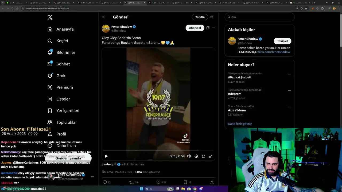Expand the Daha fazla menu
This screenshot has width=342, height=192.
[x=61, y=146]
